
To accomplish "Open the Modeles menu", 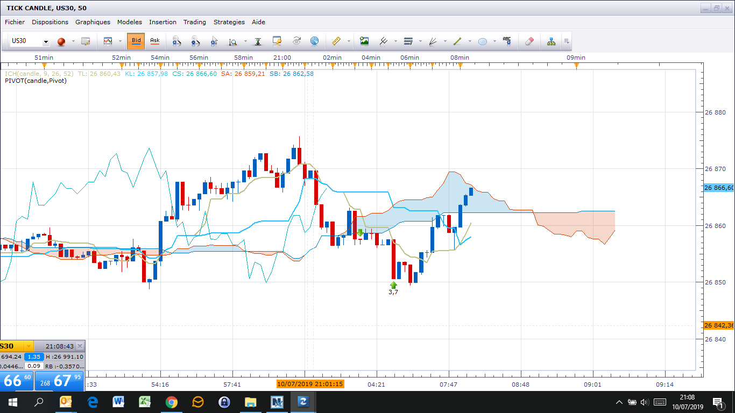I will [x=130, y=22].
